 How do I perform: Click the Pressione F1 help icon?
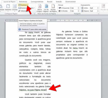coord(20,29)
